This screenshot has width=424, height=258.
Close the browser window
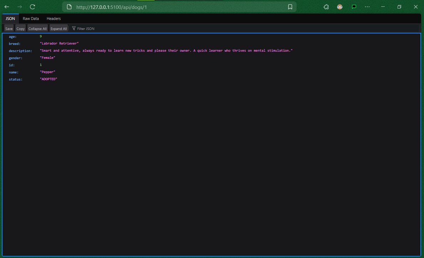[x=416, y=7]
